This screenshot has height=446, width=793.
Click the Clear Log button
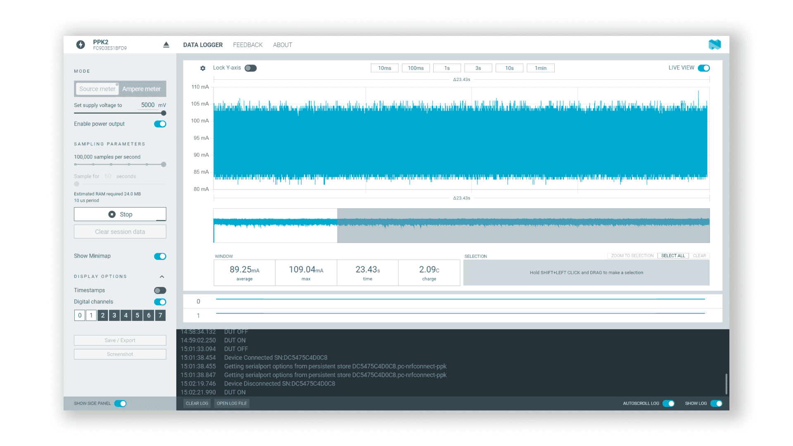pos(197,403)
